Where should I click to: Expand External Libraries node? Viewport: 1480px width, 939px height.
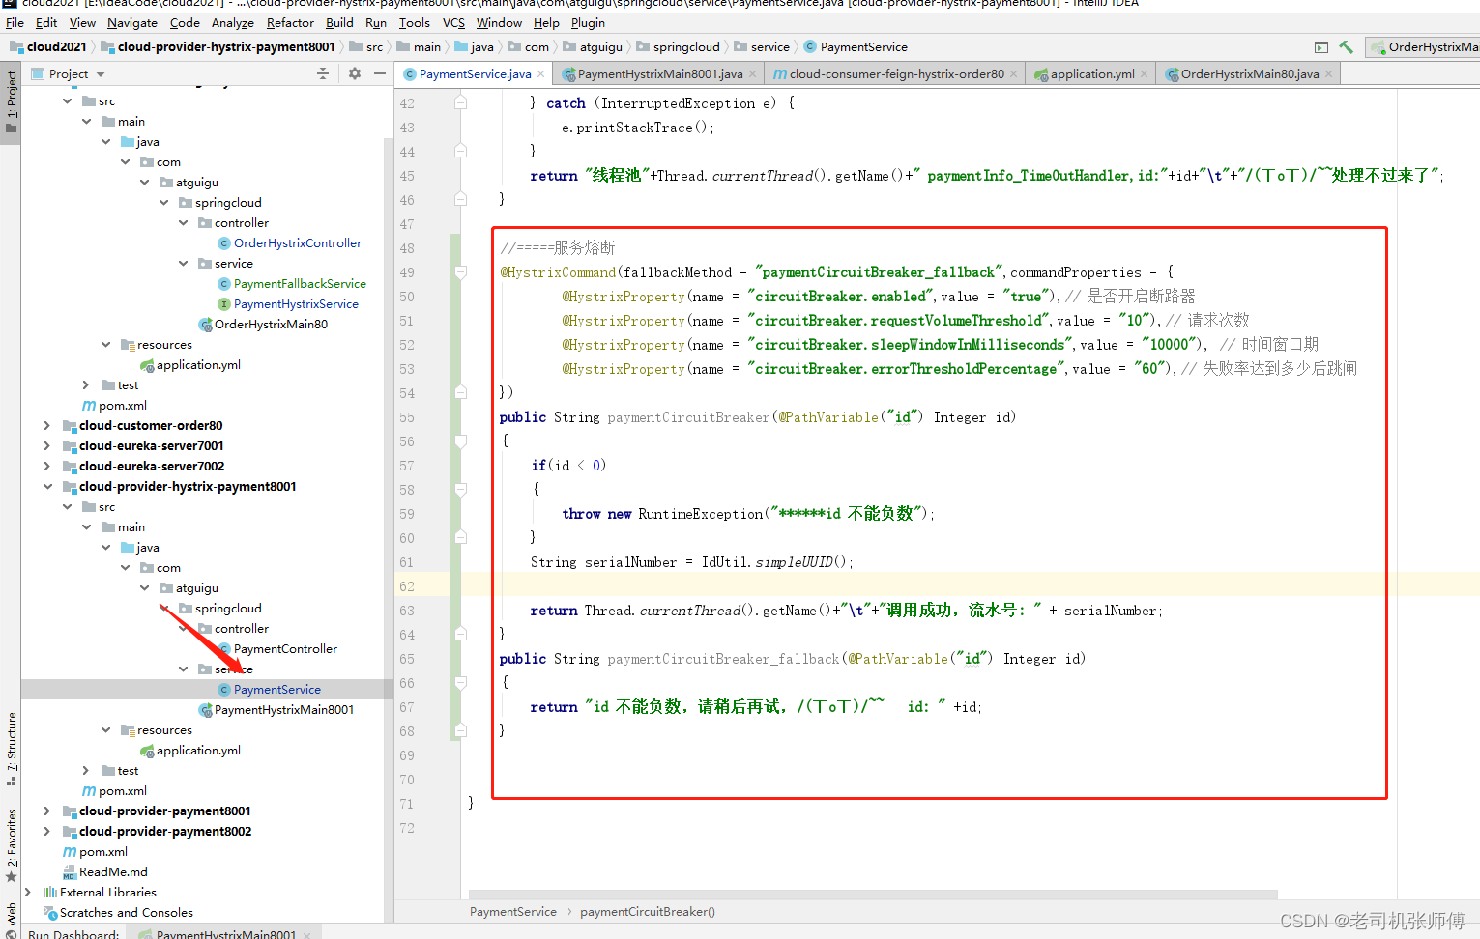click(x=27, y=893)
